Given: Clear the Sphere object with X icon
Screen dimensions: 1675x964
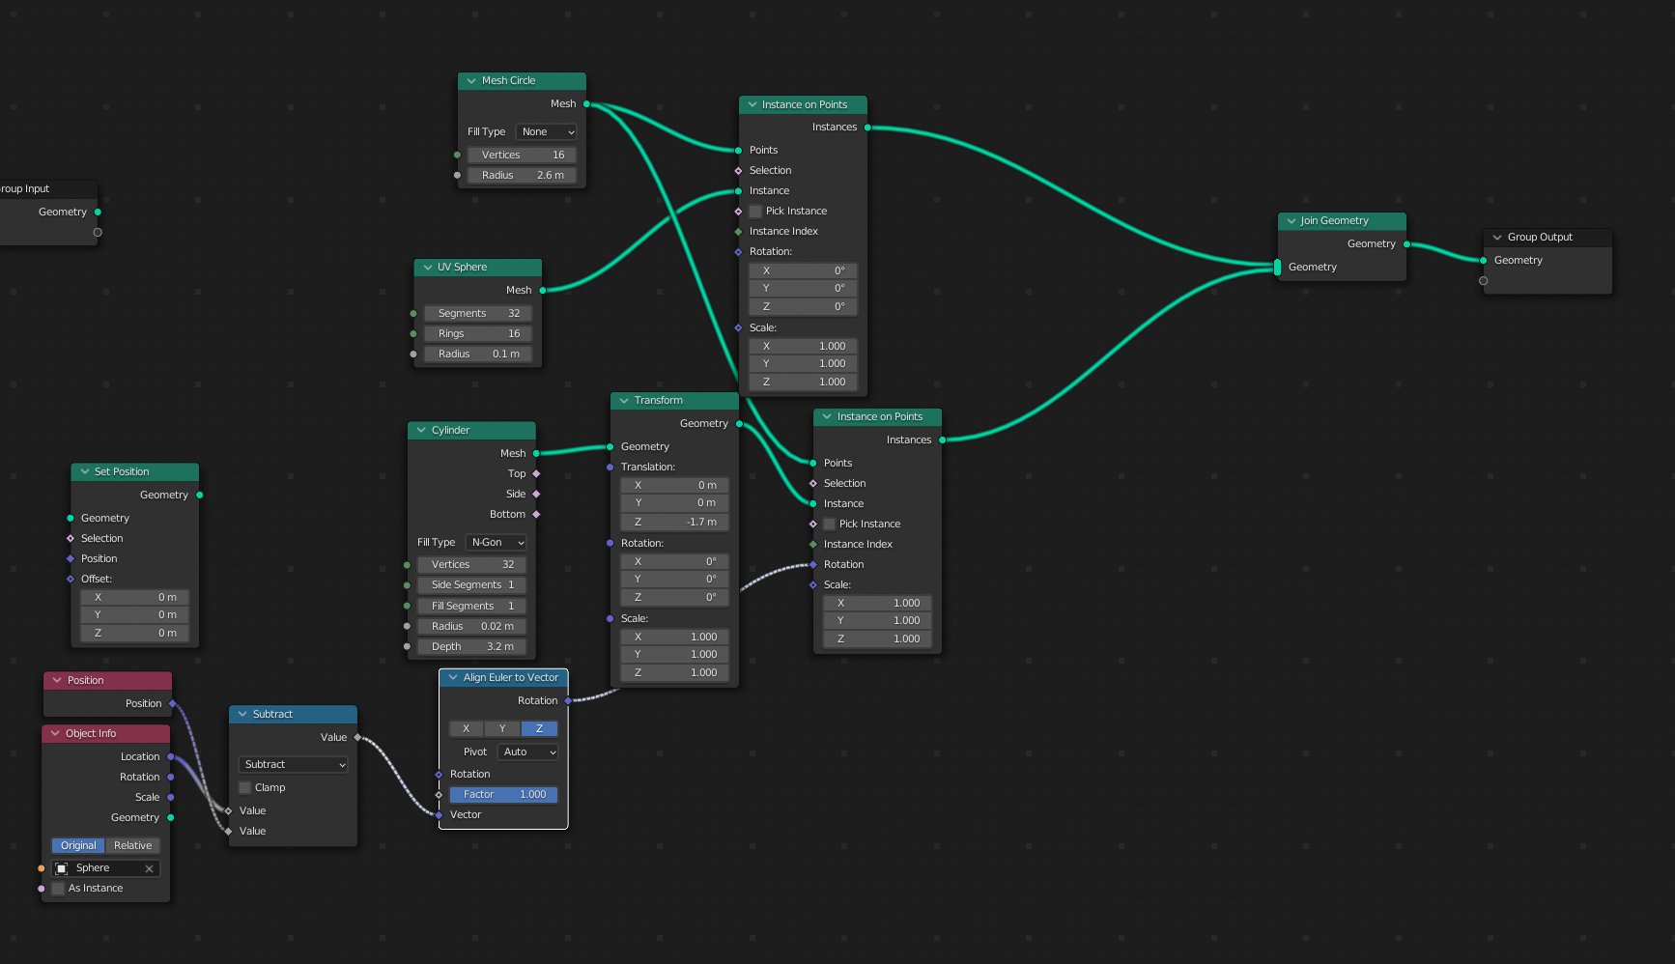Looking at the screenshot, I should tap(149, 868).
